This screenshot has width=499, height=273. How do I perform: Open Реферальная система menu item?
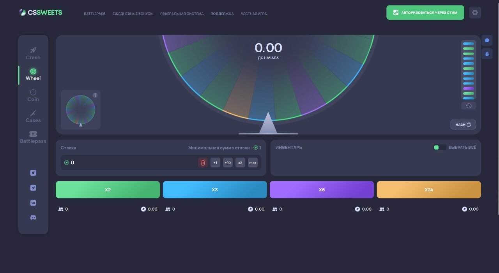click(182, 14)
